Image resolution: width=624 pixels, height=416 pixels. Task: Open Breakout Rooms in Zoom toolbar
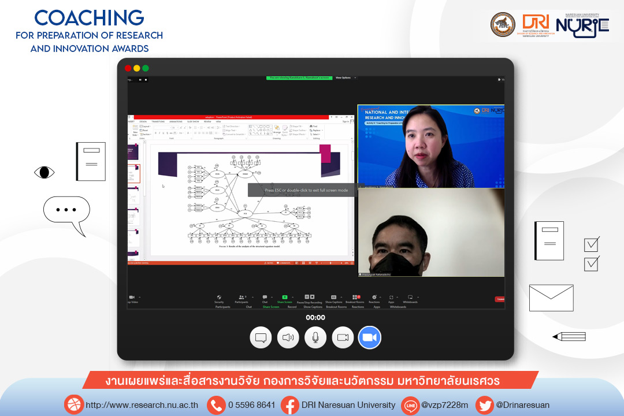pyautogui.click(x=355, y=299)
